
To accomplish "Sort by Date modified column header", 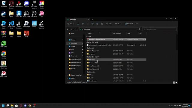I will pyautogui.click(x=117, y=33).
